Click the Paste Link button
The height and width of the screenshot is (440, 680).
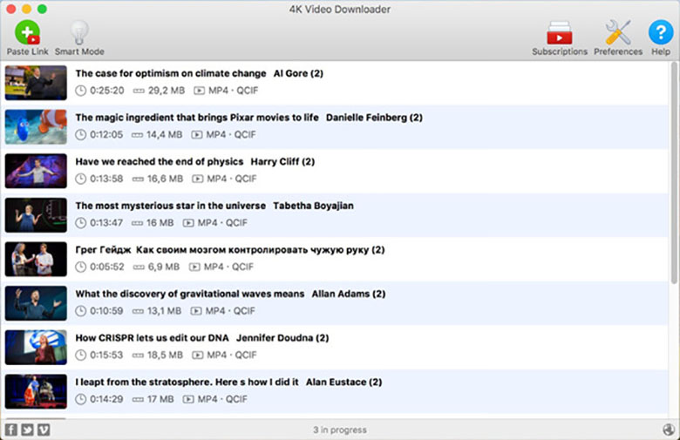[27, 38]
